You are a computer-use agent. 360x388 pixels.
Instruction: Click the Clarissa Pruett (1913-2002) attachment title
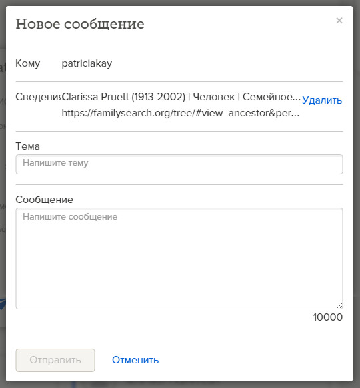[x=124, y=97]
